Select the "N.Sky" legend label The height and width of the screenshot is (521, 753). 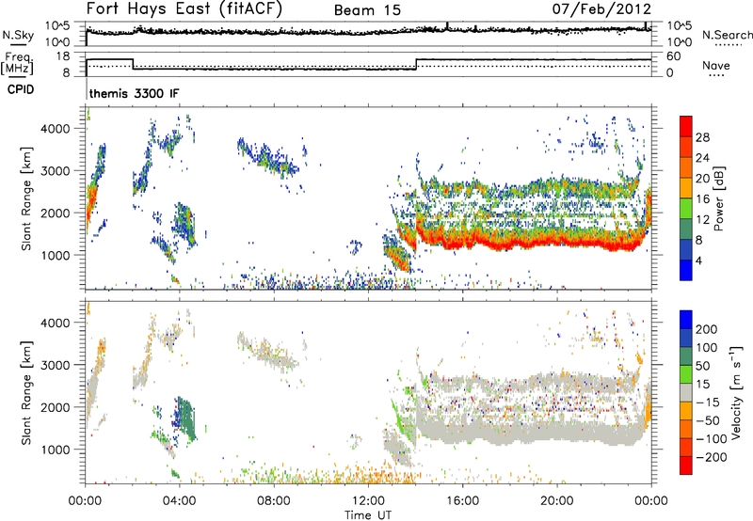coord(18,35)
